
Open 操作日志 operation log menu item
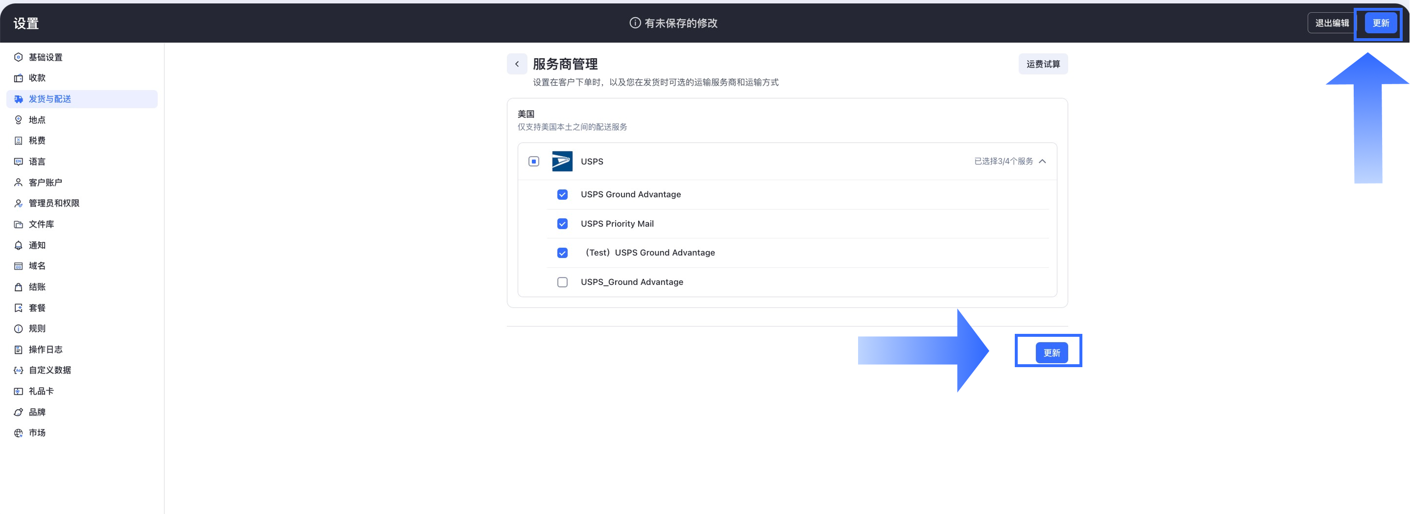46,350
